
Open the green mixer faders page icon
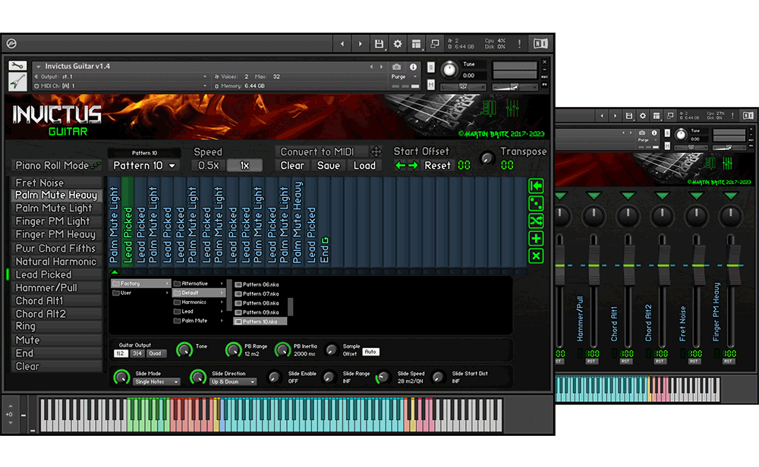512,108
